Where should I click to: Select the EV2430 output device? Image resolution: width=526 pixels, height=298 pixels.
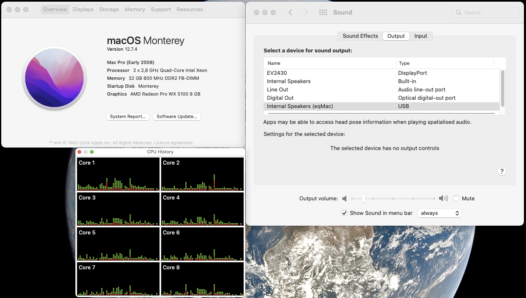381,73
